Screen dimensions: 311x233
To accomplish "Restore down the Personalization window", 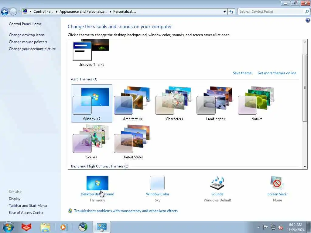I will (x=296, y=3).
